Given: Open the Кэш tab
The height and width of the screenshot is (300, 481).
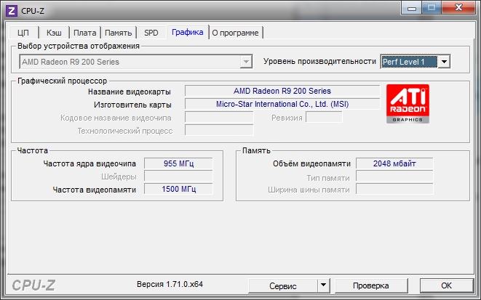Looking at the screenshot, I should point(54,33).
